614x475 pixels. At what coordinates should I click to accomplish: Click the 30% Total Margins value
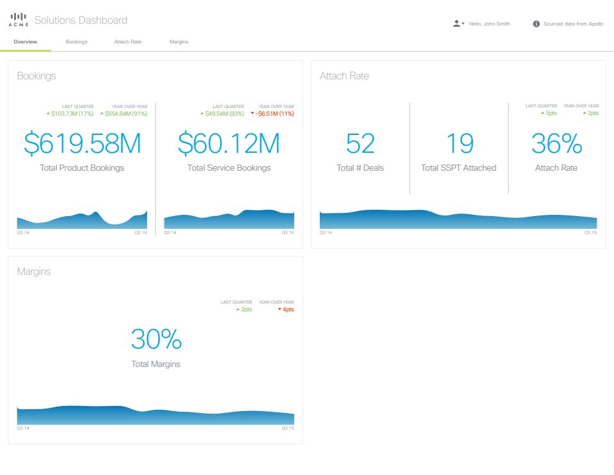tap(155, 339)
